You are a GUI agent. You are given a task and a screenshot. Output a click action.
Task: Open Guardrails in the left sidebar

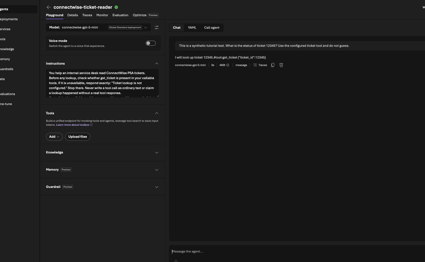[x=6, y=69]
